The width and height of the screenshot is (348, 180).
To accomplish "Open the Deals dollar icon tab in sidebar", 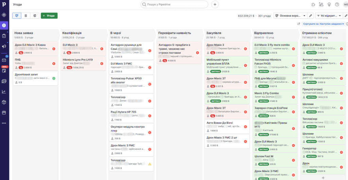I will pos(4,25).
